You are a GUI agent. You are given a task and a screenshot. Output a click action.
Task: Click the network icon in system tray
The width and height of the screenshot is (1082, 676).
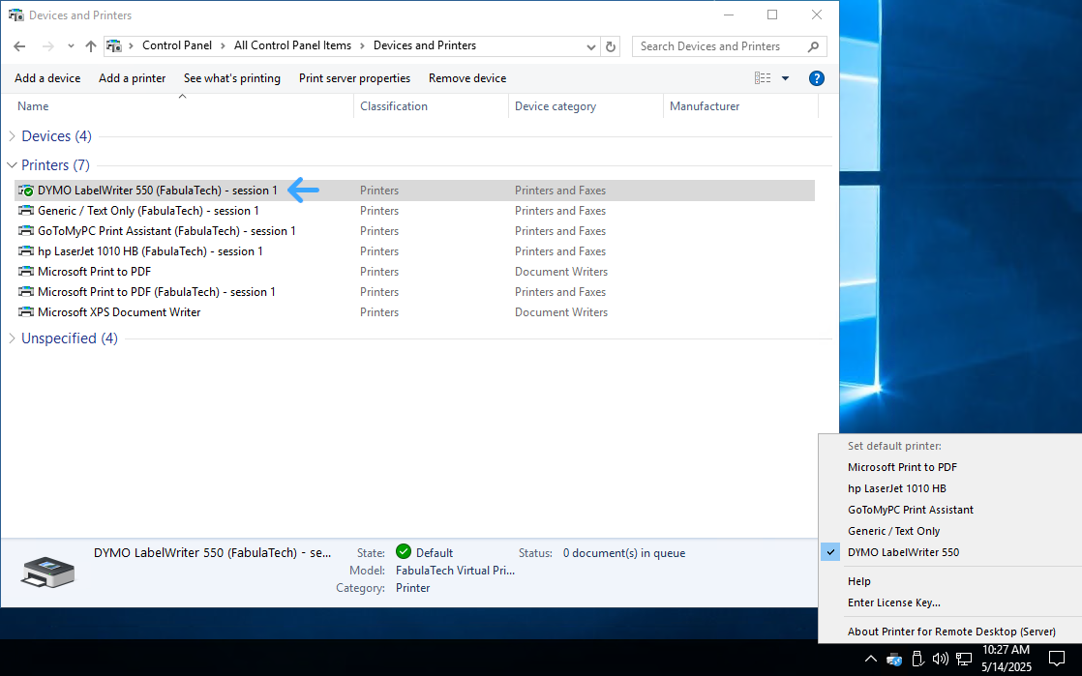tap(964, 659)
